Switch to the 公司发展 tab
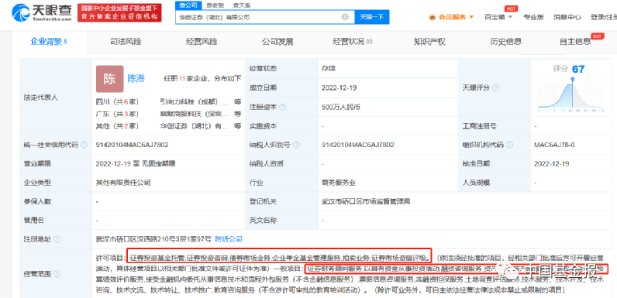Image resolution: width=617 pixels, height=298 pixels. pyautogui.click(x=277, y=42)
